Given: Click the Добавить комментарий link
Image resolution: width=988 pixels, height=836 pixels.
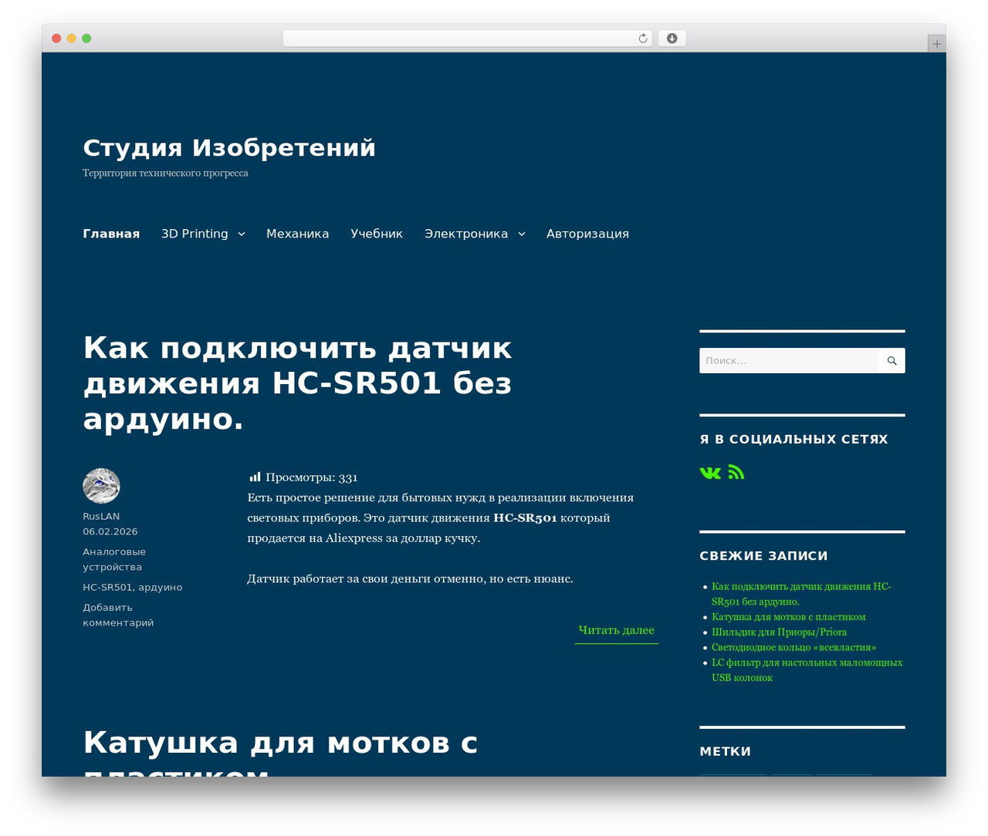Looking at the screenshot, I should pyautogui.click(x=118, y=615).
